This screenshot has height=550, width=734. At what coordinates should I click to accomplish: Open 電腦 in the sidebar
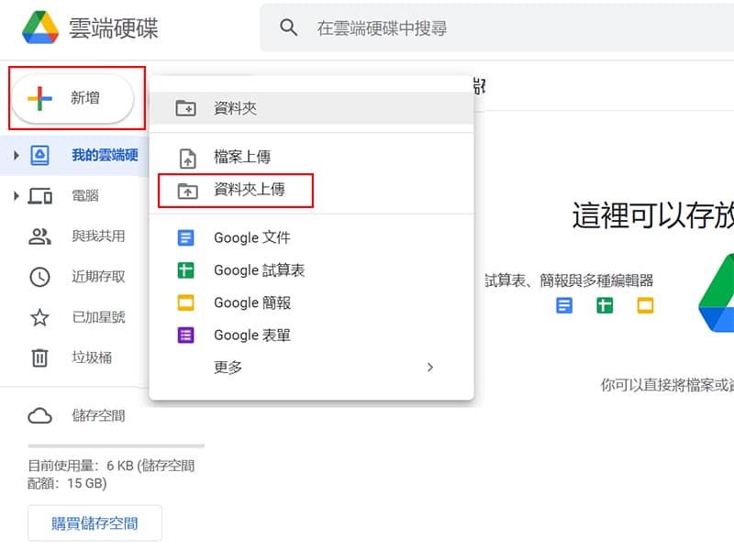click(74, 196)
